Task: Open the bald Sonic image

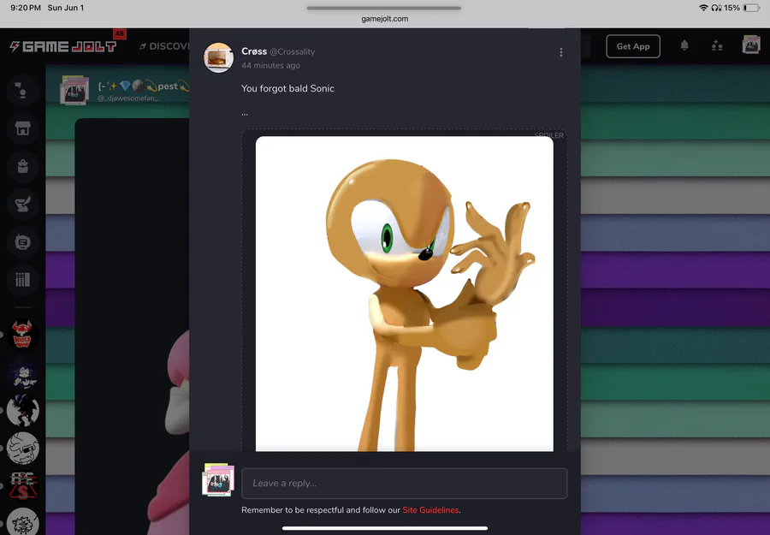Action: coord(404,294)
